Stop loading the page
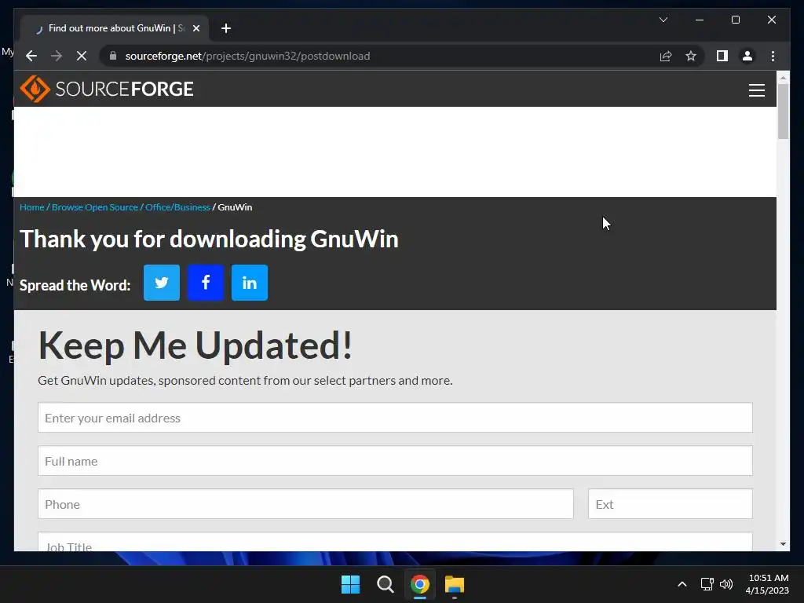This screenshot has height=603, width=804. tap(82, 56)
